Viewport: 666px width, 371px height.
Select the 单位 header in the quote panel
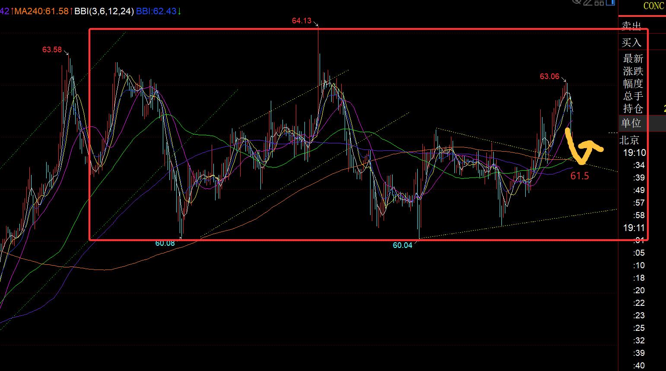click(631, 123)
